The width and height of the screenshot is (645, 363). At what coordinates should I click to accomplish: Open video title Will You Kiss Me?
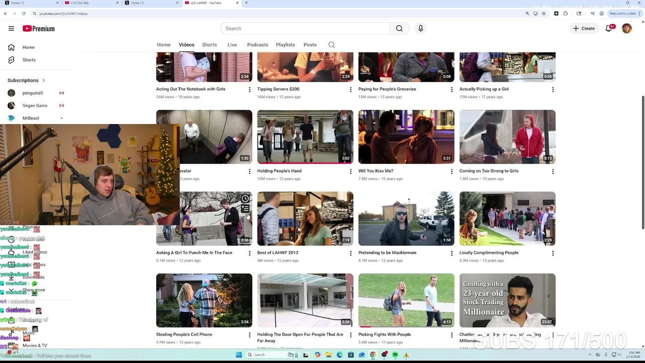(x=376, y=171)
